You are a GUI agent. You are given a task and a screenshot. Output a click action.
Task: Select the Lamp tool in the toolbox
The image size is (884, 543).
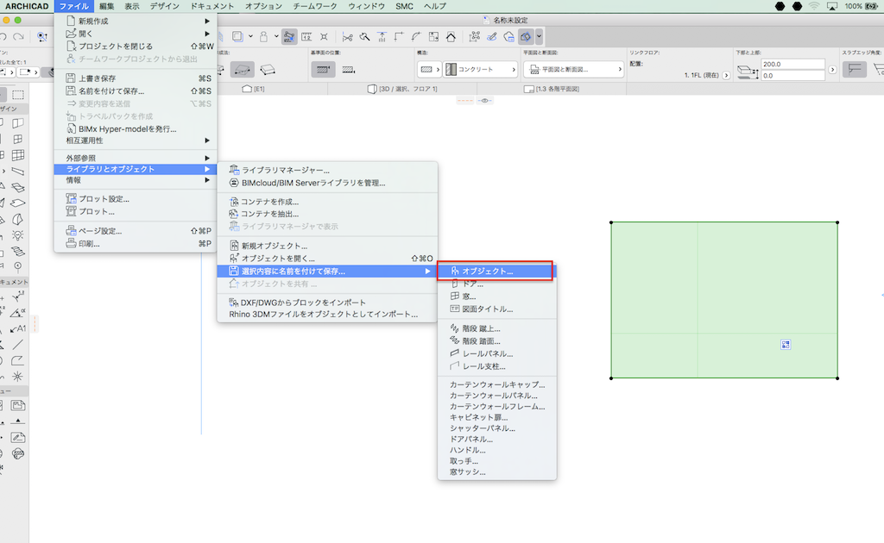(x=17, y=234)
